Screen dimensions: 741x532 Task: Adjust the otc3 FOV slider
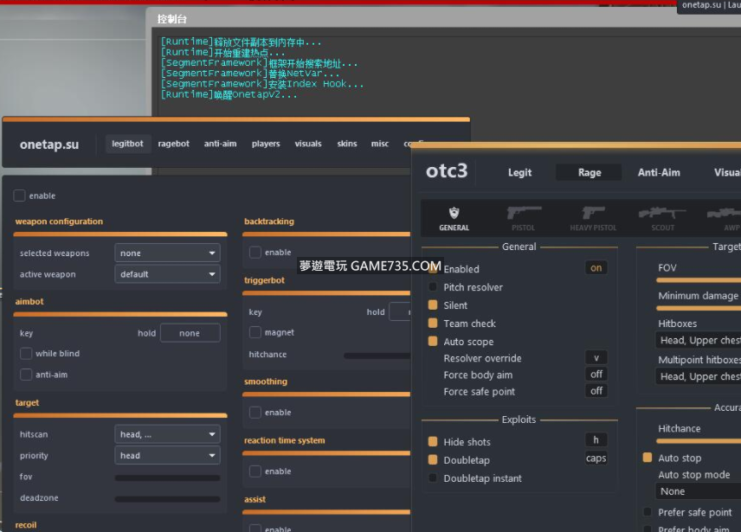tap(699, 280)
